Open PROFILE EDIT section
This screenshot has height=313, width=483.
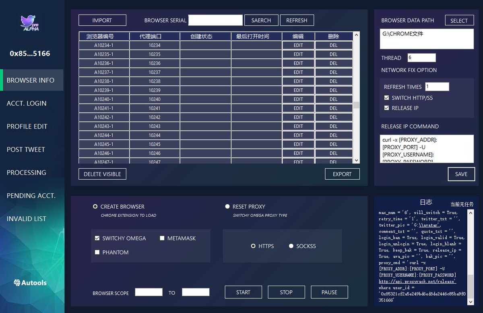point(27,126)
